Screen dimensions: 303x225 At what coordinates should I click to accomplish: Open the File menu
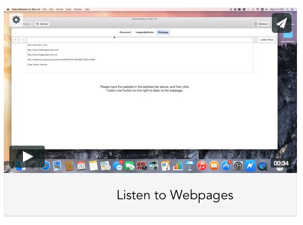click(45, 9)
